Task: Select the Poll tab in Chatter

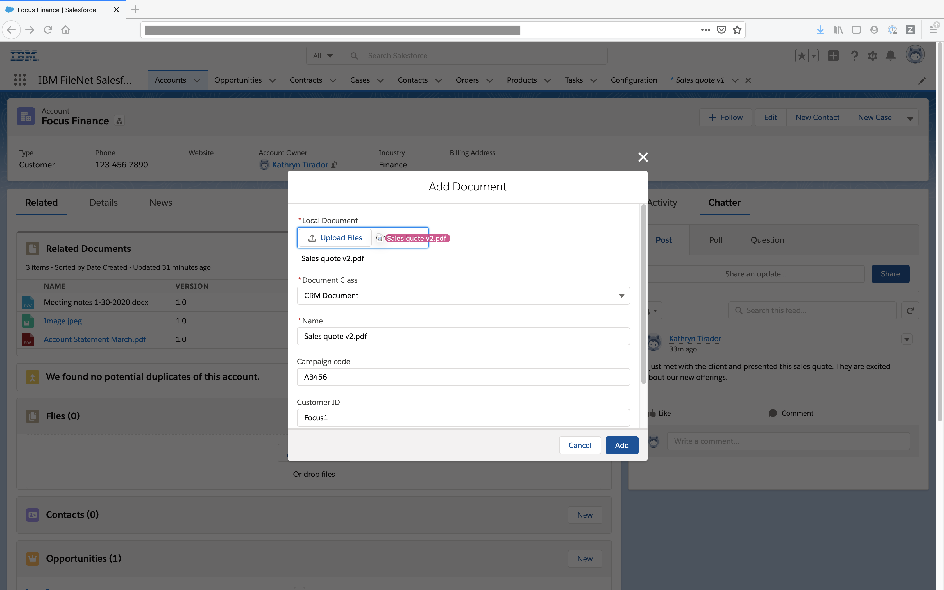Action: 715,240
